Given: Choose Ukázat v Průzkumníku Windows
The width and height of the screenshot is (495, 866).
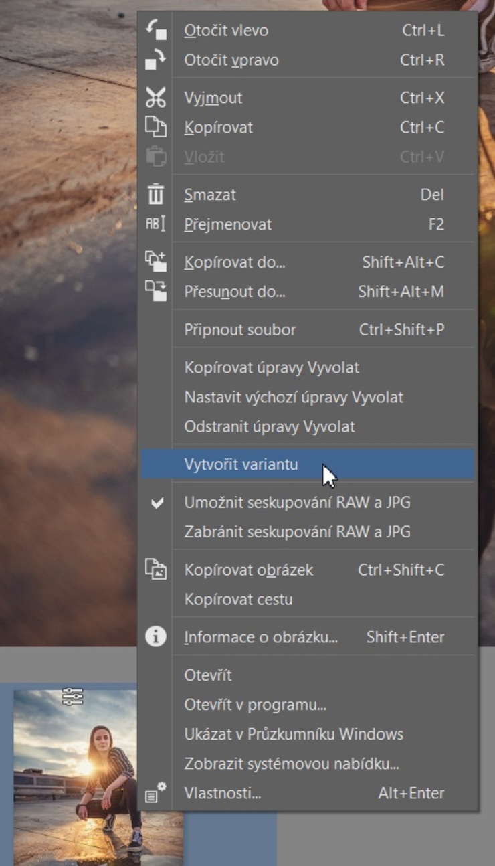Looking at the screenshot, I should (308, 734).
